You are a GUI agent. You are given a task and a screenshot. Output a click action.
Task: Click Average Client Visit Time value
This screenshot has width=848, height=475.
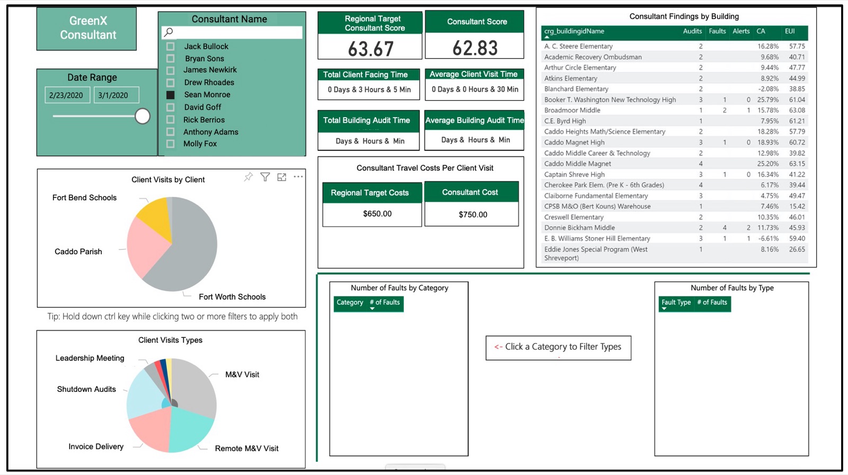tap(475, 89)
